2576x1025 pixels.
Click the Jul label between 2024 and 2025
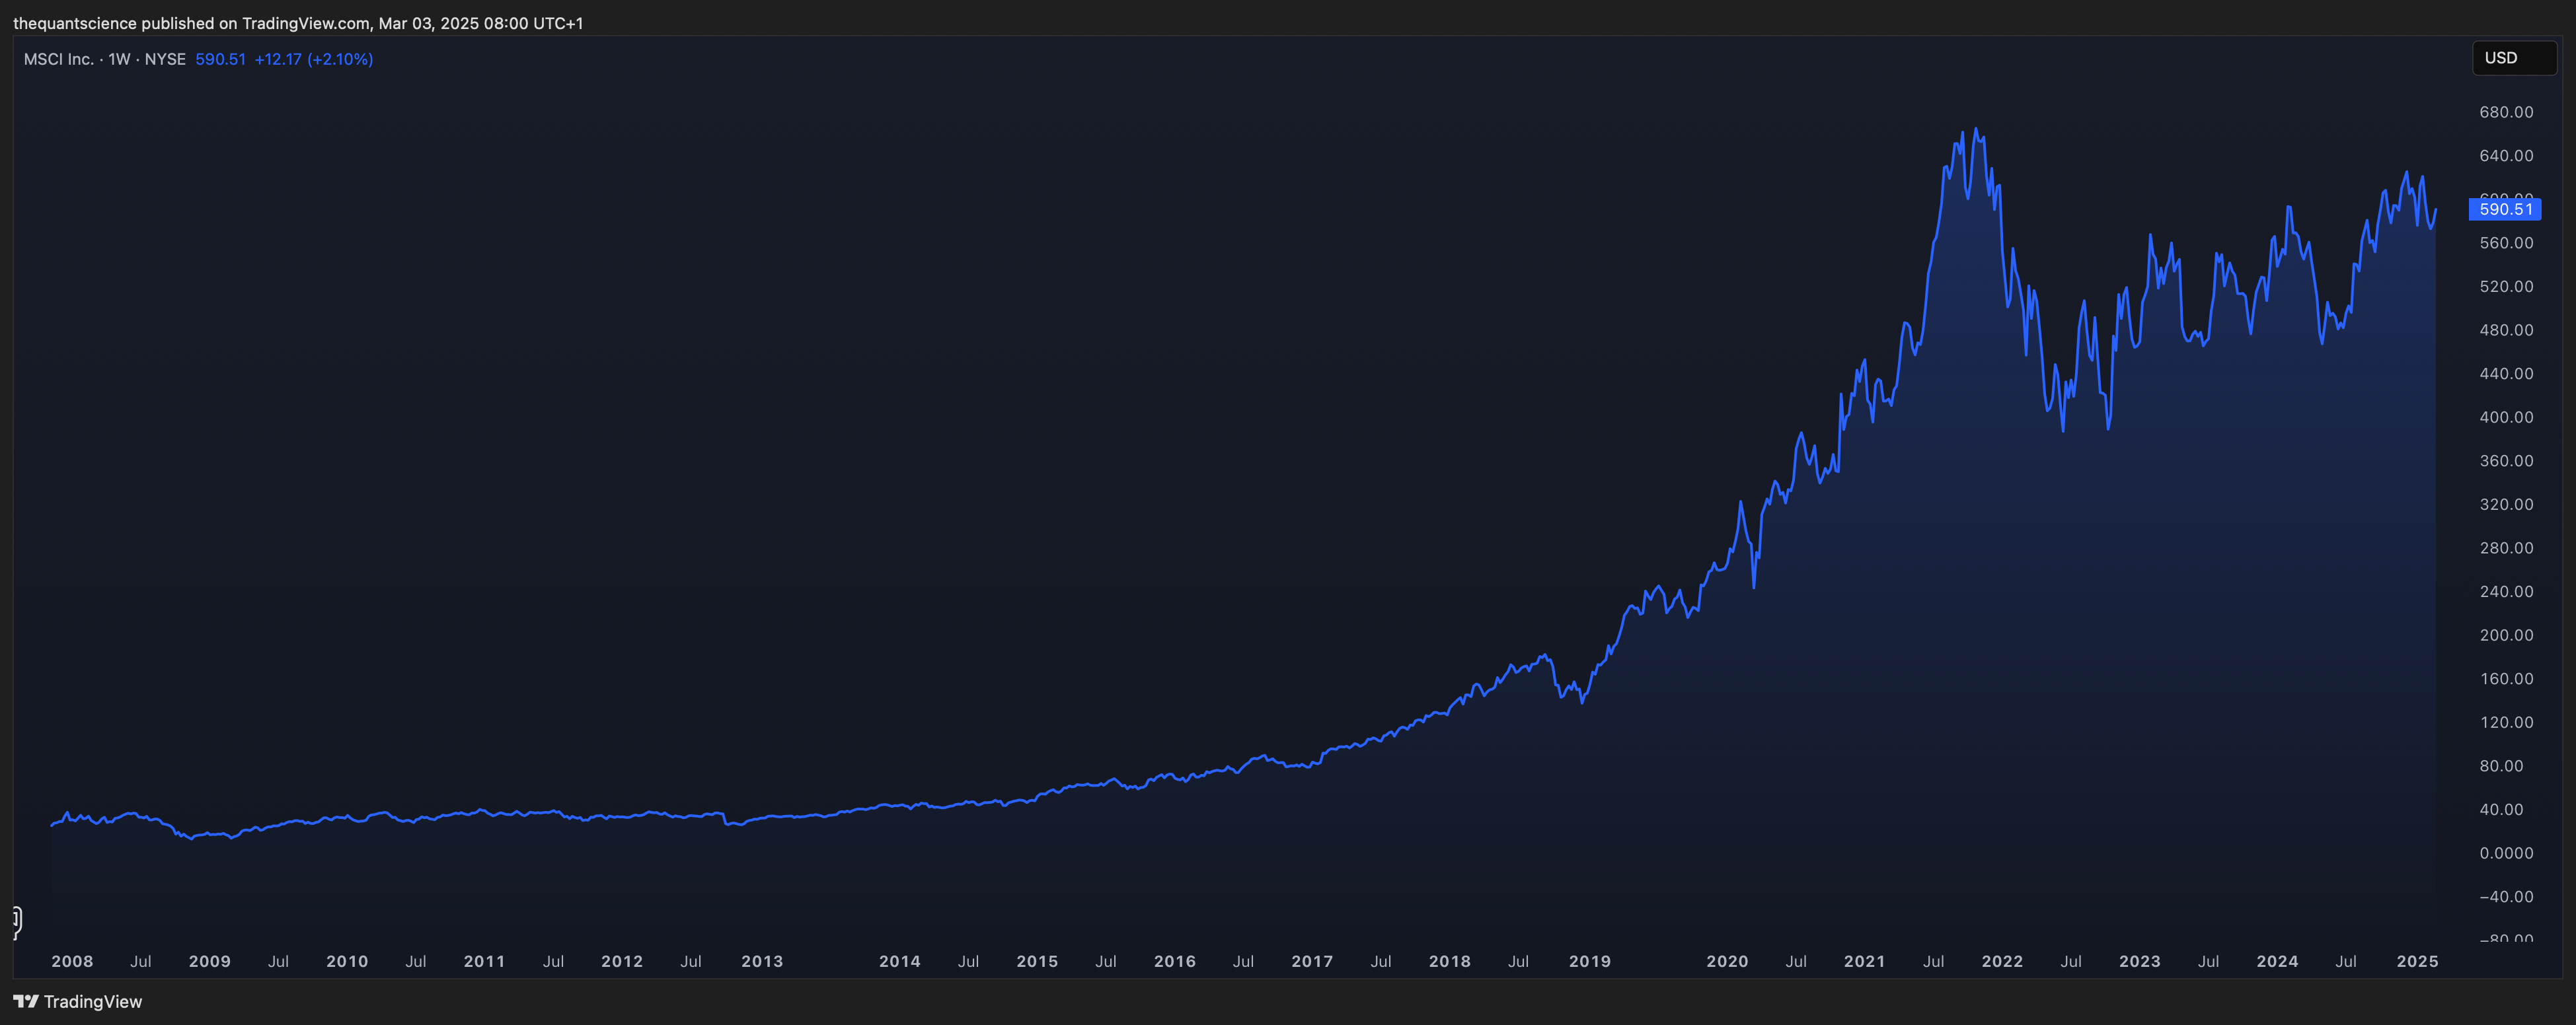[x=2346, y=961]
